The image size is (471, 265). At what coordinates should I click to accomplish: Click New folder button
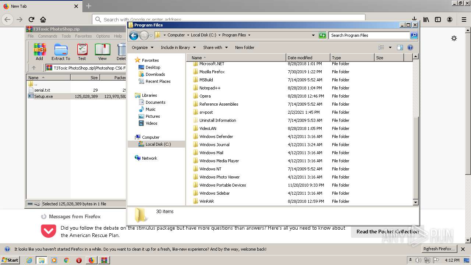tap(245, 47)
